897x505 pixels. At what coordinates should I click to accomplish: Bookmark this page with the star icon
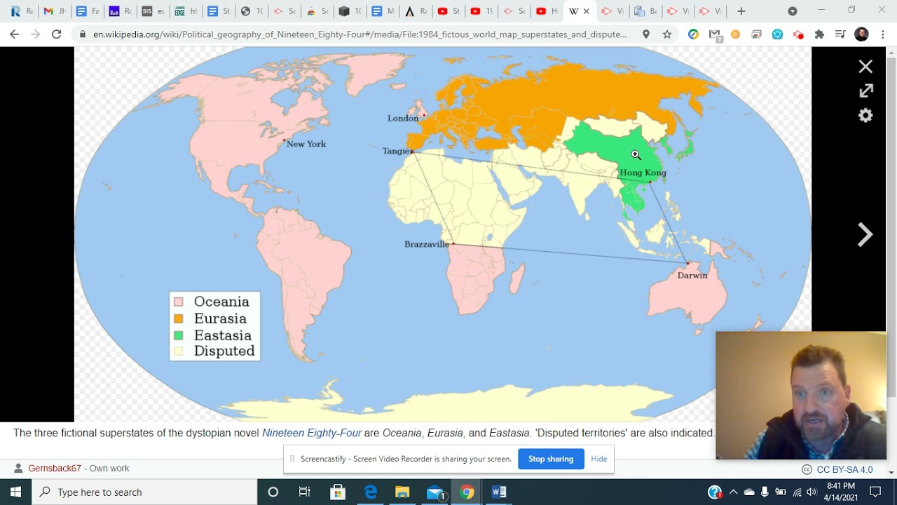pyautogui.click(x=667, y=34)
